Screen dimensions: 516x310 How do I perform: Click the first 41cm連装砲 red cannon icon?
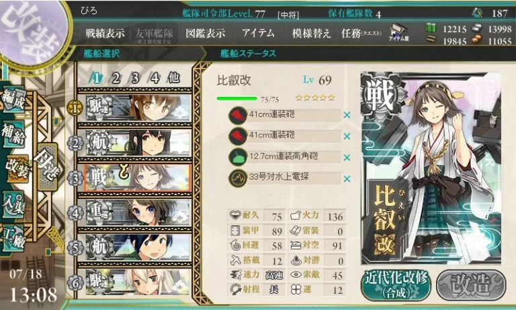238,116
